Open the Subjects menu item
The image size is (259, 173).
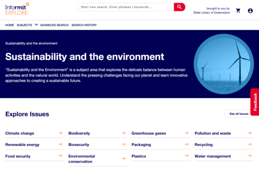pos(24,25)
